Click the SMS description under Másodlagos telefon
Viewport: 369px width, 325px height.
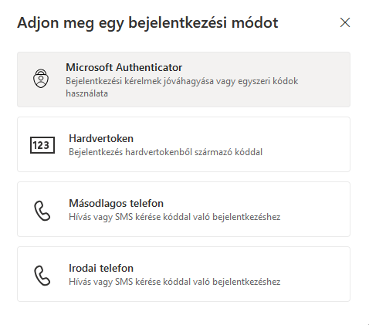point(174,217)
